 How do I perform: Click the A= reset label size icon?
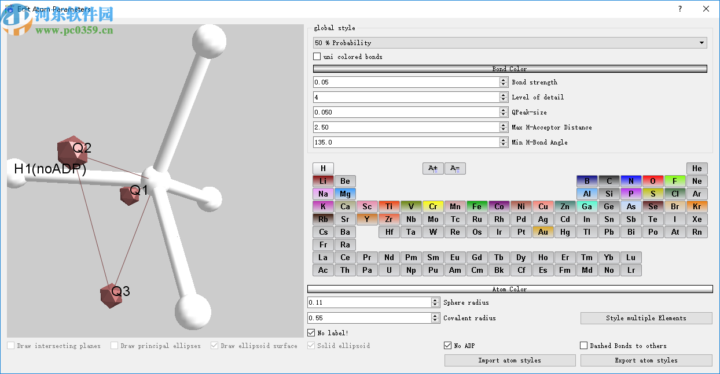(455, 168)
